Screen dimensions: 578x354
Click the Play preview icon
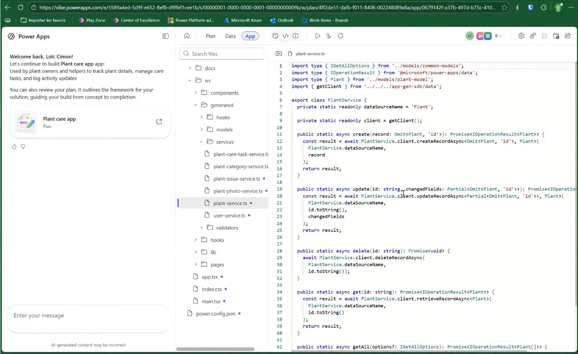point(317,36)
